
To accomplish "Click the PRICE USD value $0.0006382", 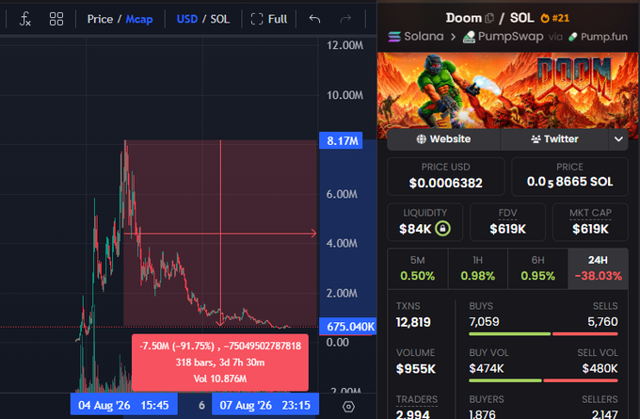I will [x=446, y=183].
